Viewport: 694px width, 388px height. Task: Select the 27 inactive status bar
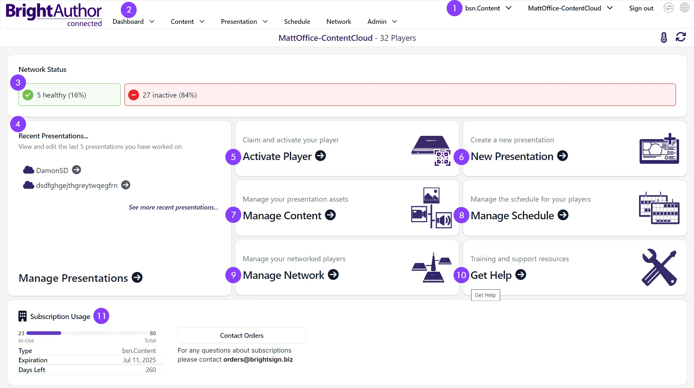400,95
